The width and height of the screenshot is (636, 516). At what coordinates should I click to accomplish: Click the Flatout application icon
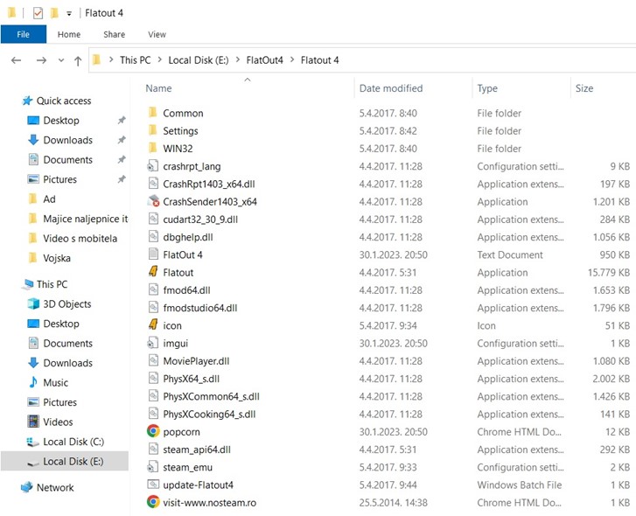[x=152, y=273]
